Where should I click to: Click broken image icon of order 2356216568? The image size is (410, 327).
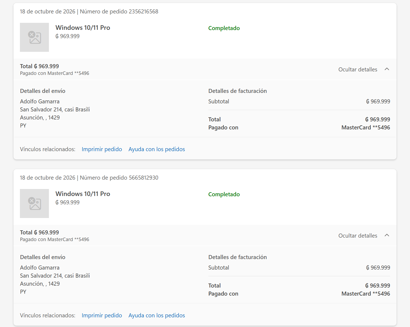tap(34, 37)
